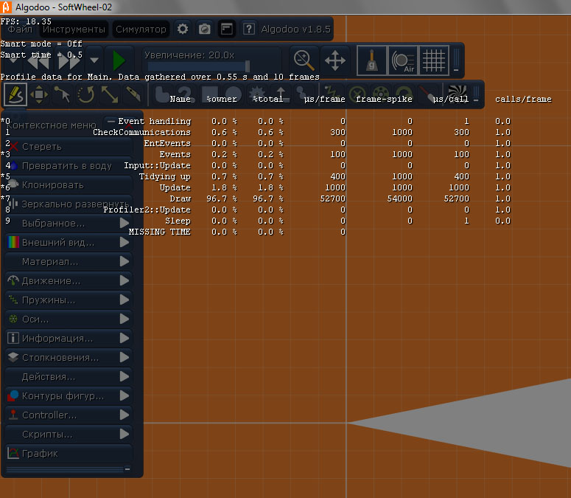Toggle the grid display
Viewport: 571px width, 498px height.
pyautogui.click(x=434, y=60)
